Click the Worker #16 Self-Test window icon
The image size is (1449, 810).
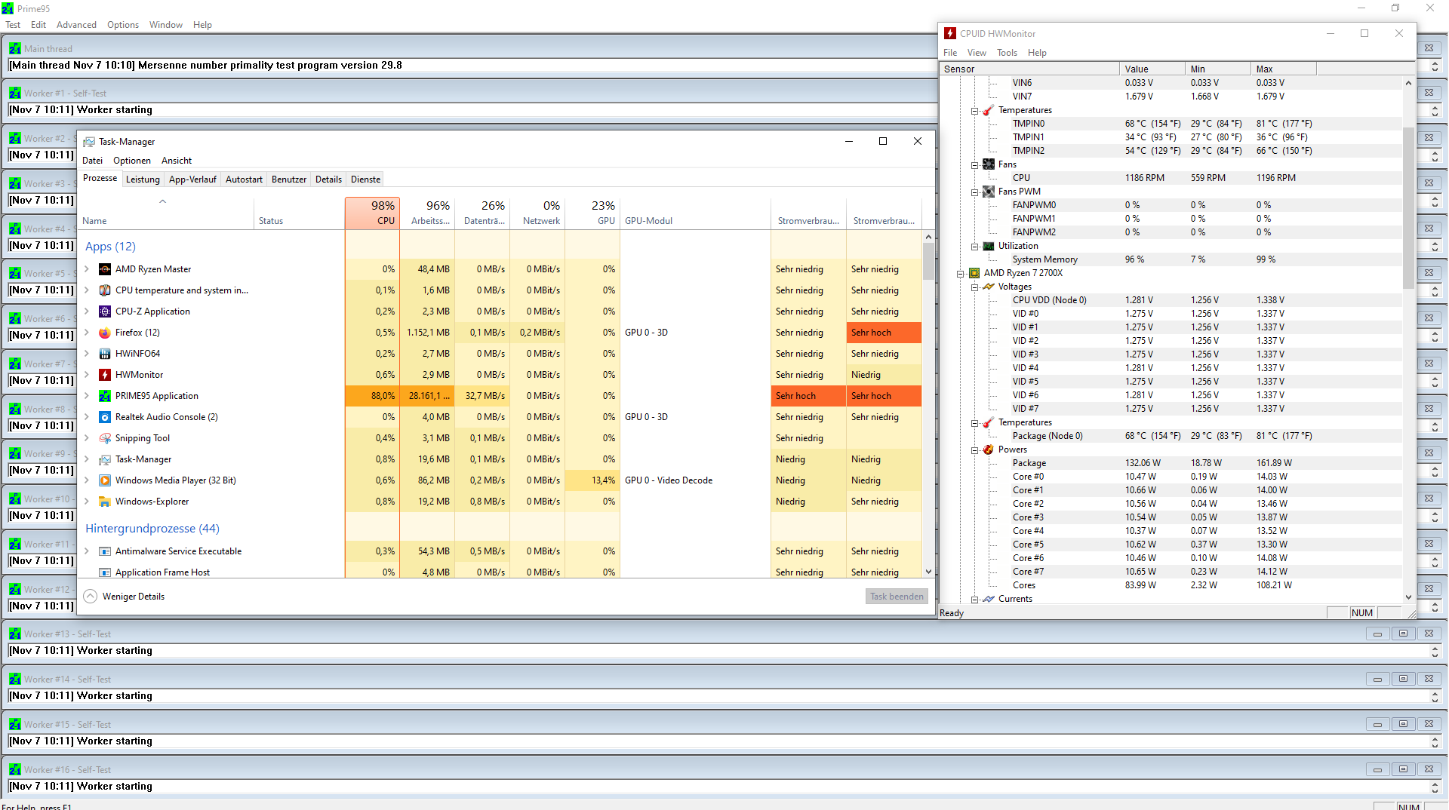tap(15, 769)
